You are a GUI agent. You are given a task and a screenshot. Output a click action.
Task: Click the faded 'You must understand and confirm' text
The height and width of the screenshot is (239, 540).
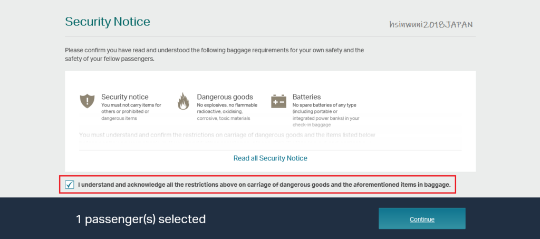click(227, 135)
